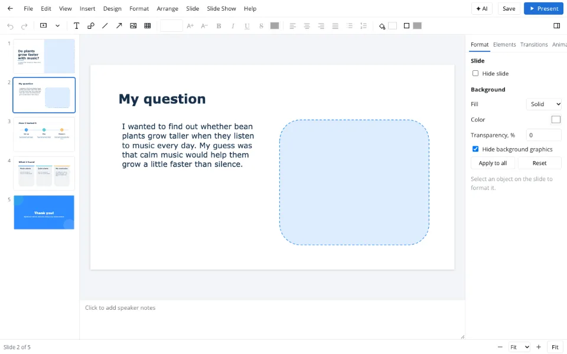Open the Design menu
The height and width of the screenshot is (354, 567).
click(x=112, y=8)
